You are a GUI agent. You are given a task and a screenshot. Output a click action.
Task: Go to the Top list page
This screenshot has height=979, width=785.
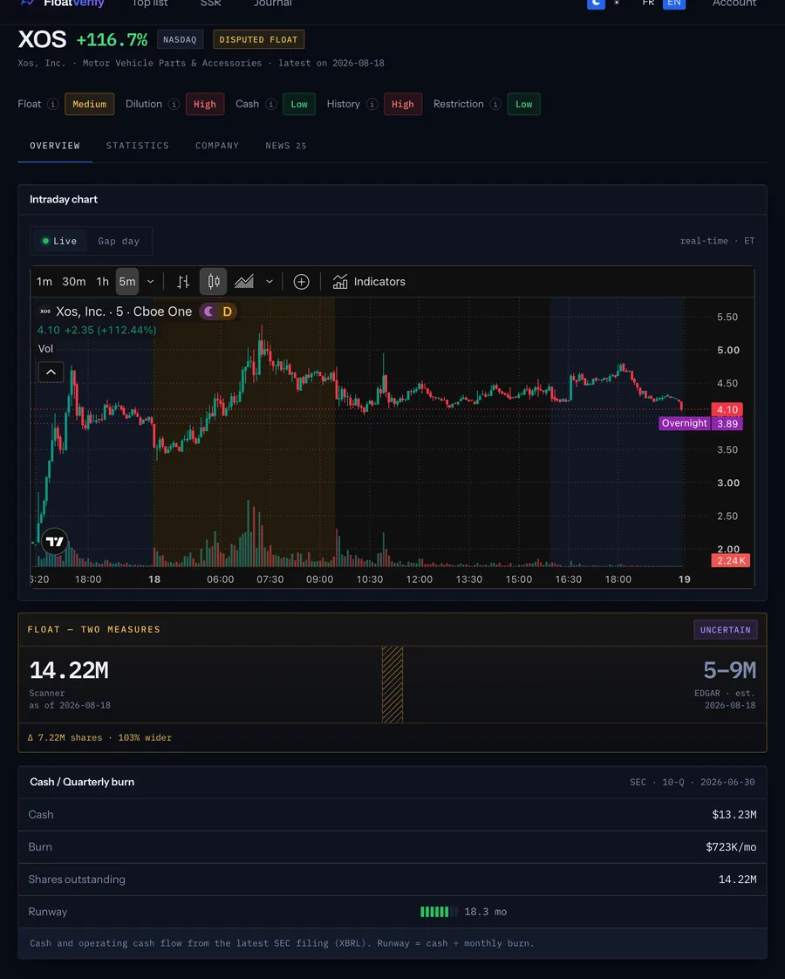[x=150, y=3]
